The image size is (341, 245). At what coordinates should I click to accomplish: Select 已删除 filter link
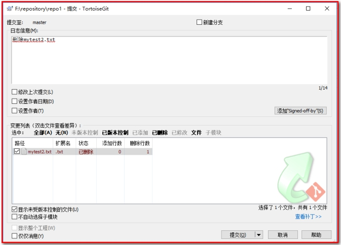point(160,133)
